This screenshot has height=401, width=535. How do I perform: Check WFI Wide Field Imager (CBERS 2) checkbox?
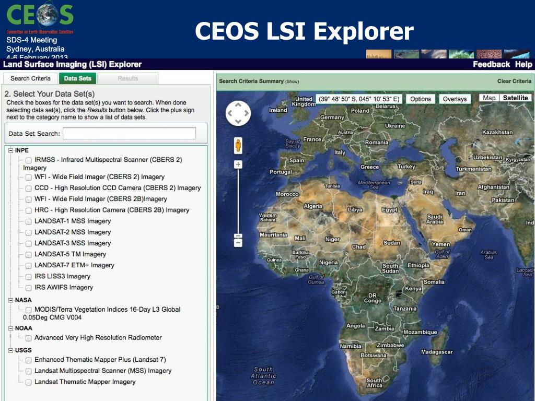click(x=29, y=178)
